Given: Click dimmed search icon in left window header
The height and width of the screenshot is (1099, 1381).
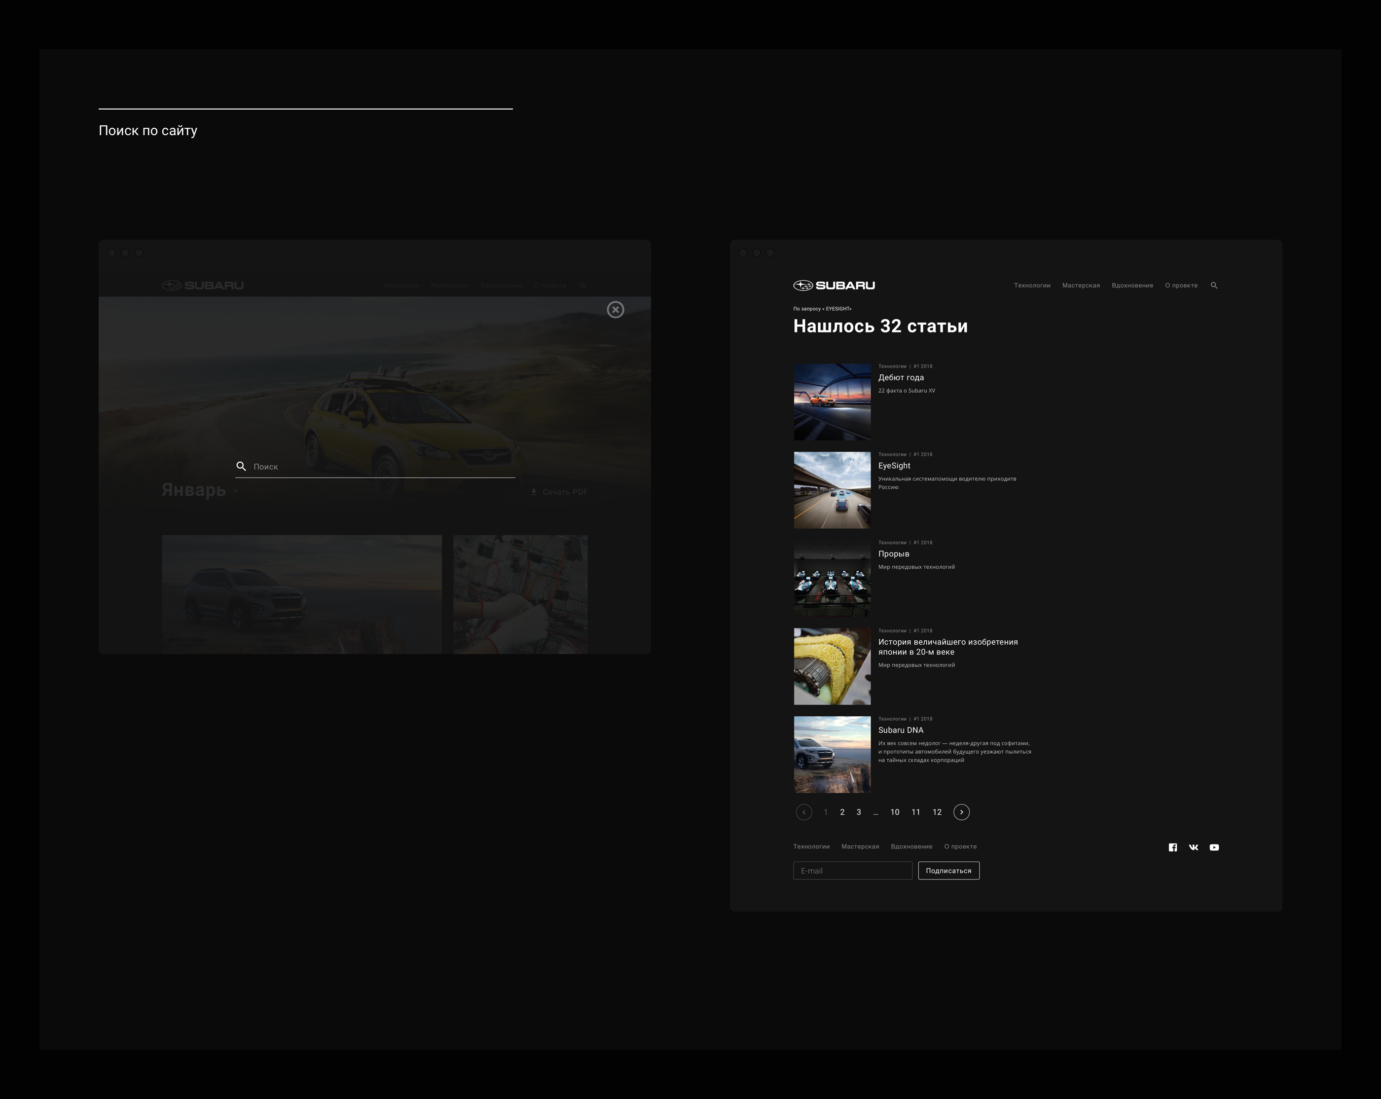Looking at the screenshot, I should click(x=583, y=286).
